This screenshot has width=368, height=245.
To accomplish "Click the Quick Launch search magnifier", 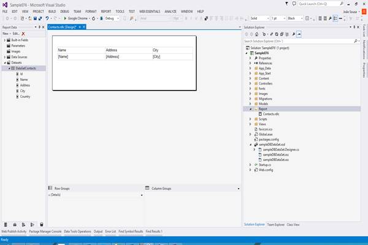I will coord(342,4).
